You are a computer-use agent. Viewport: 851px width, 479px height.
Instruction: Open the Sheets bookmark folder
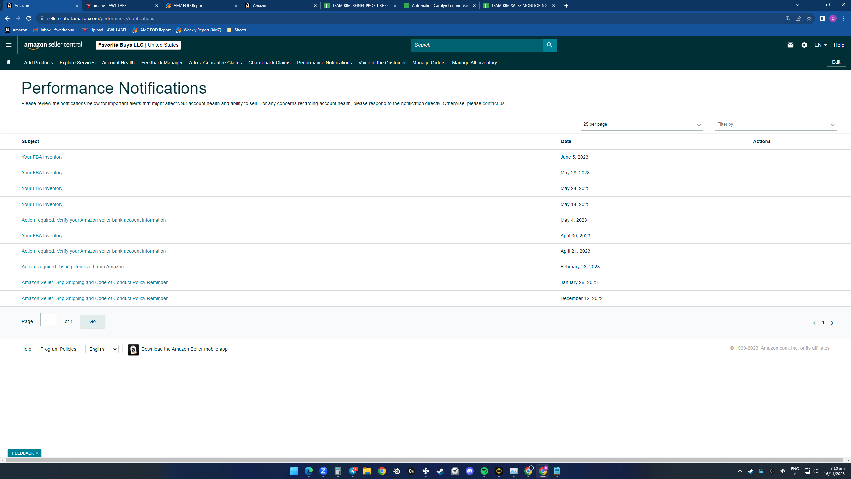tap(237, 30)
